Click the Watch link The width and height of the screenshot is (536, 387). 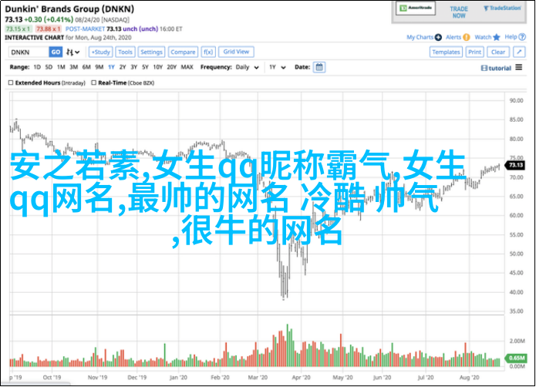click(483, 37)
